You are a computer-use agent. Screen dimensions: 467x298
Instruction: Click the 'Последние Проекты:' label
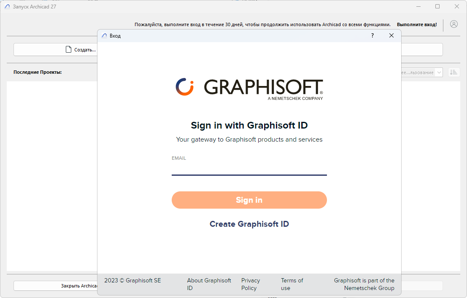[38, 72]
